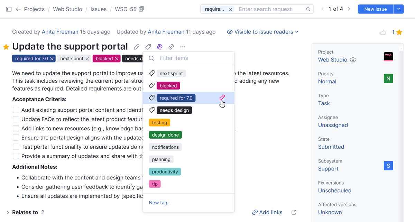Viewport: 415px width, 222px height.
Task: Edit the 'required for 7.0' tag with pink pencil
Action: click(222, 98)
